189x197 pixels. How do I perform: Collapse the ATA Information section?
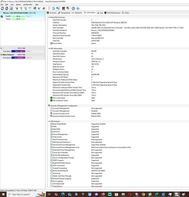click(49, 48)
